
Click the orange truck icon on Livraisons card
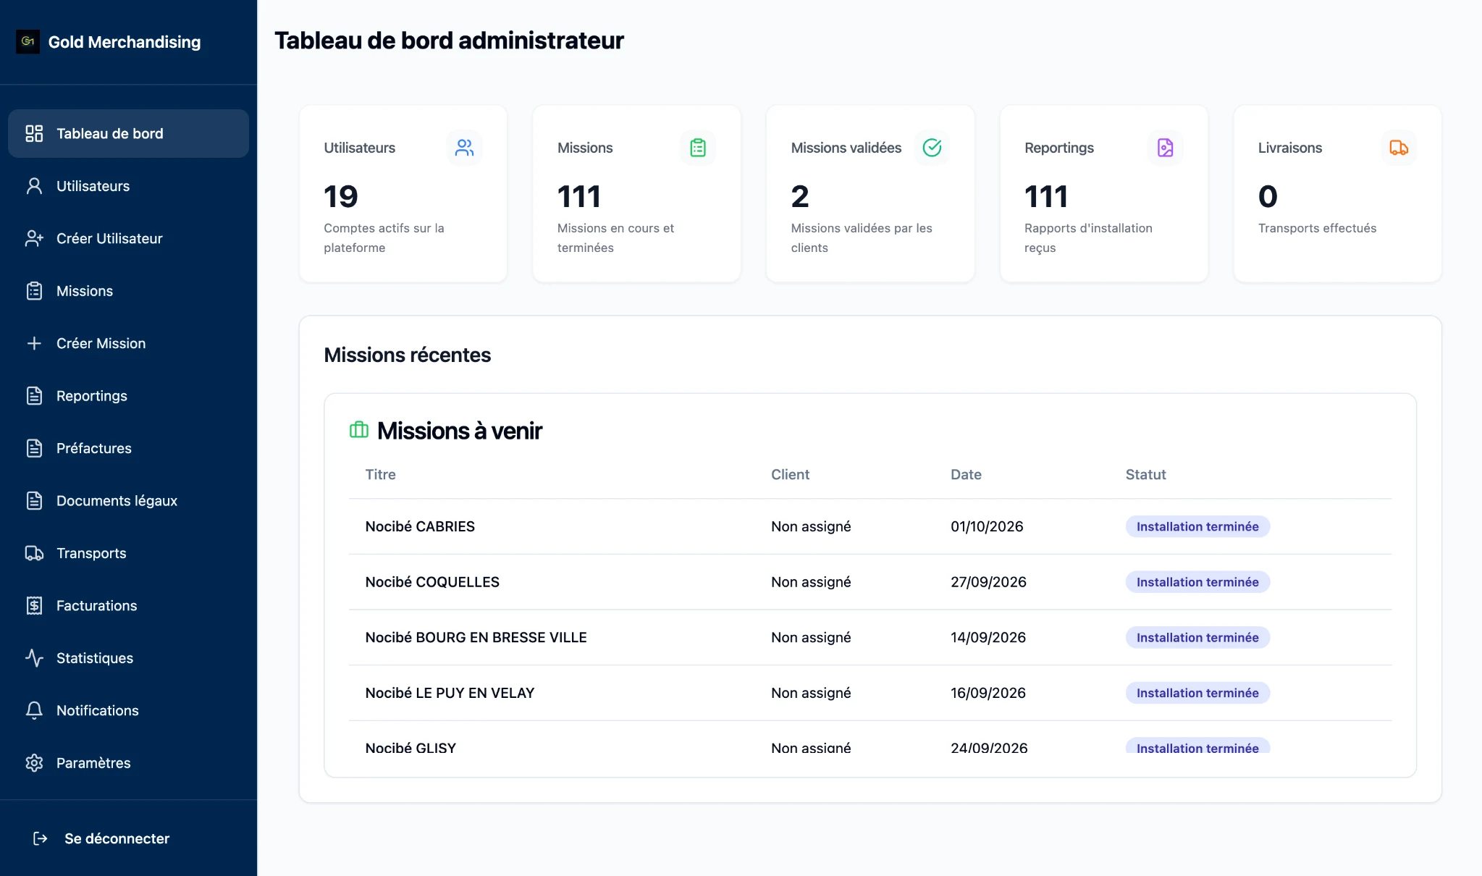pos(1399,148)
